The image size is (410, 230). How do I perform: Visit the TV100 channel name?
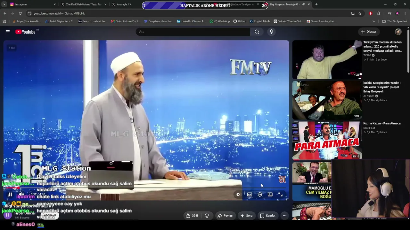367,55
